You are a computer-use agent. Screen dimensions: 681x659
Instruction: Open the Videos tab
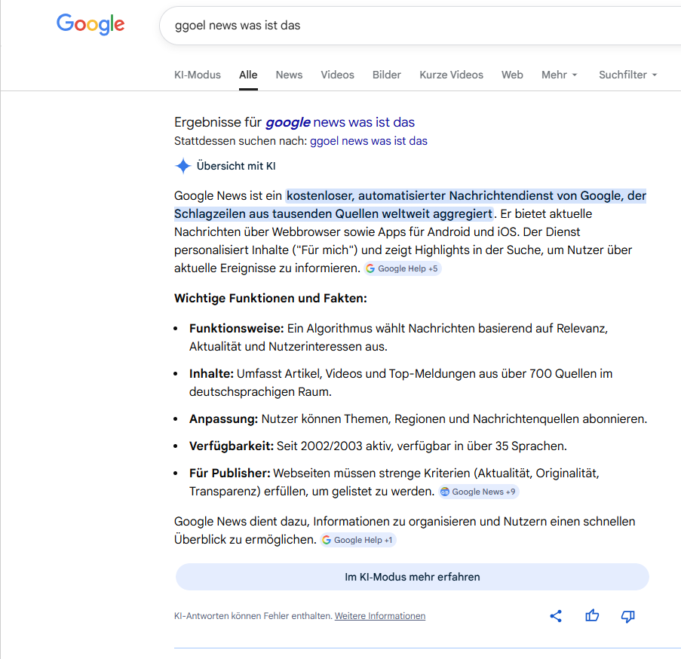tap(337, 75)
